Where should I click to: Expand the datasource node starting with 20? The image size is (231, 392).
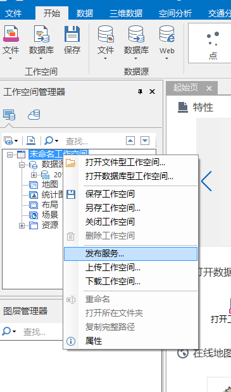click(x=34, y=175)
